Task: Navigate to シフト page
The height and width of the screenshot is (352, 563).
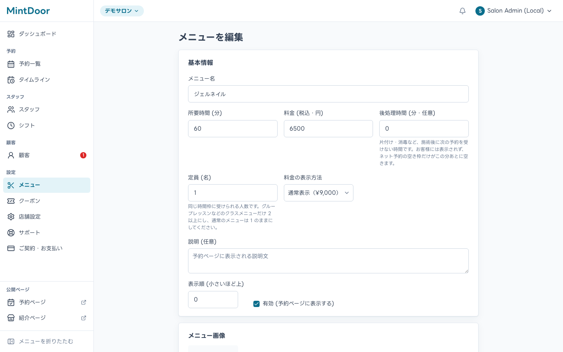Action: coord(47,126)
